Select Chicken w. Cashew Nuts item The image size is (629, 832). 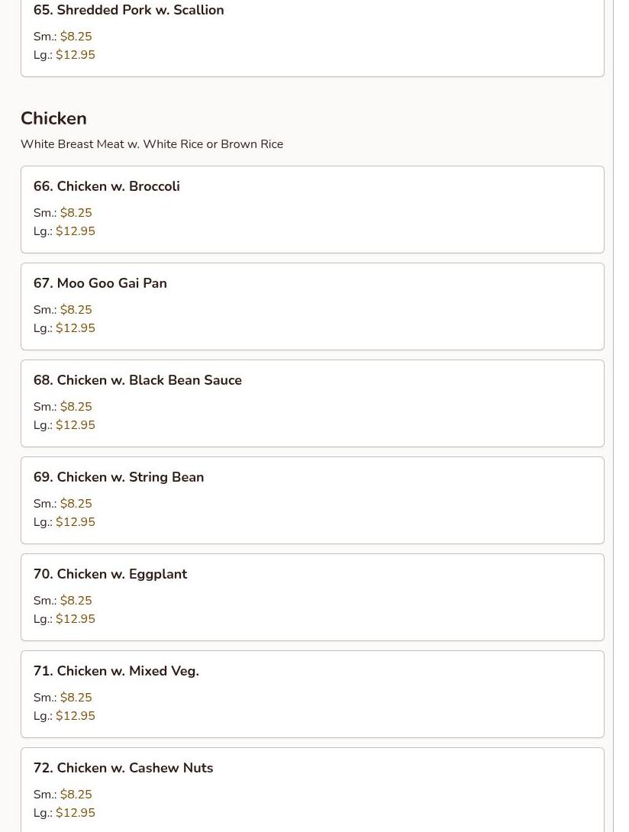pos(312,790)
